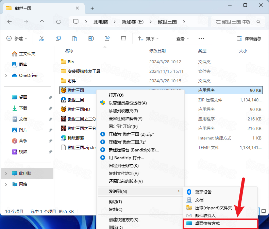Click the Rename icon in toolbar
Viewport: 269px width, 229px height.
coord(91,38)
